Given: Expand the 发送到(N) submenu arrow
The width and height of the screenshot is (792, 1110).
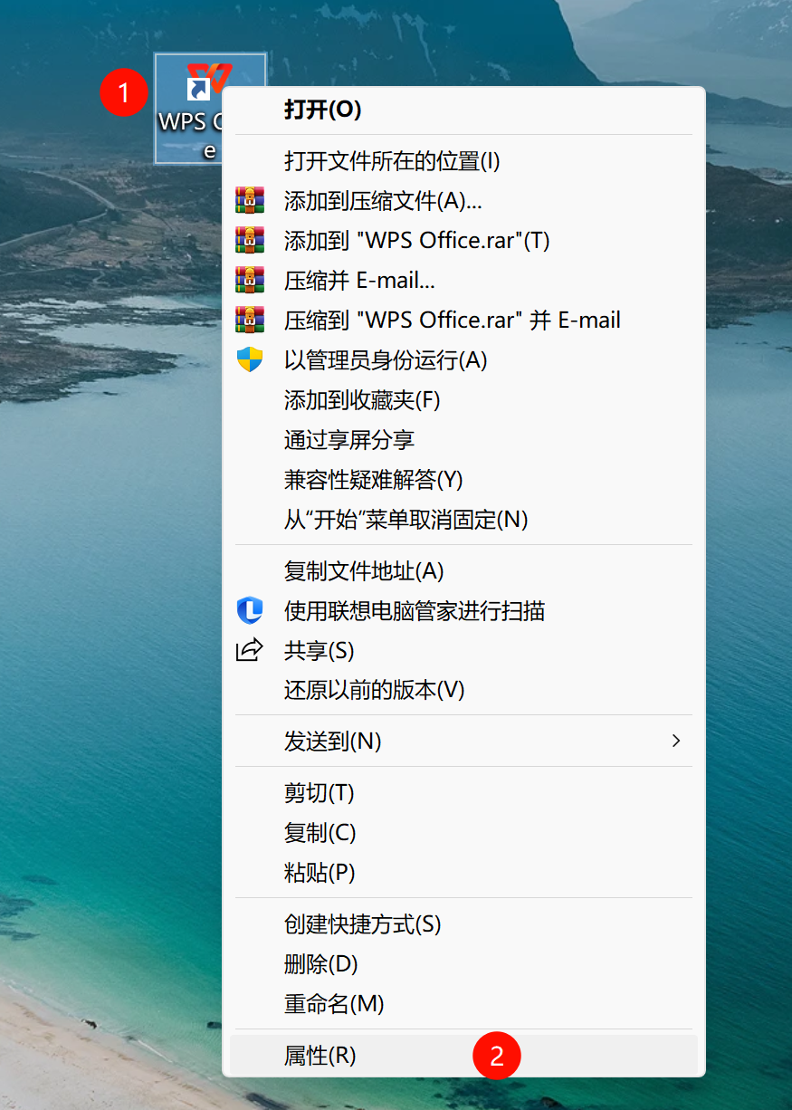Looking at the screenshot, I should (675, 741).
